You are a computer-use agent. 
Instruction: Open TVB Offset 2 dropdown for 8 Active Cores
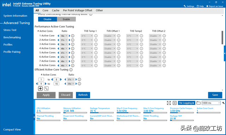pyautogui.click(x=155, y=65)
